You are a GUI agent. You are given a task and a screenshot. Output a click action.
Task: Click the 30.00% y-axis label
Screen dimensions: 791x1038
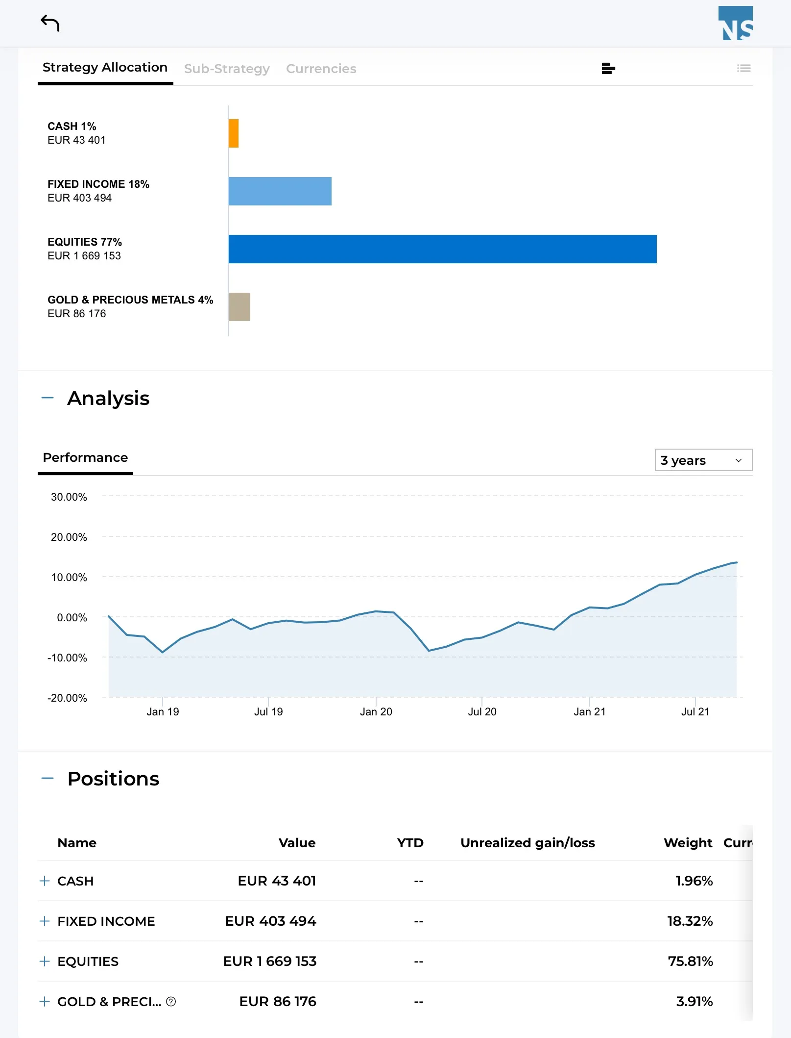[x=69, y=497]
